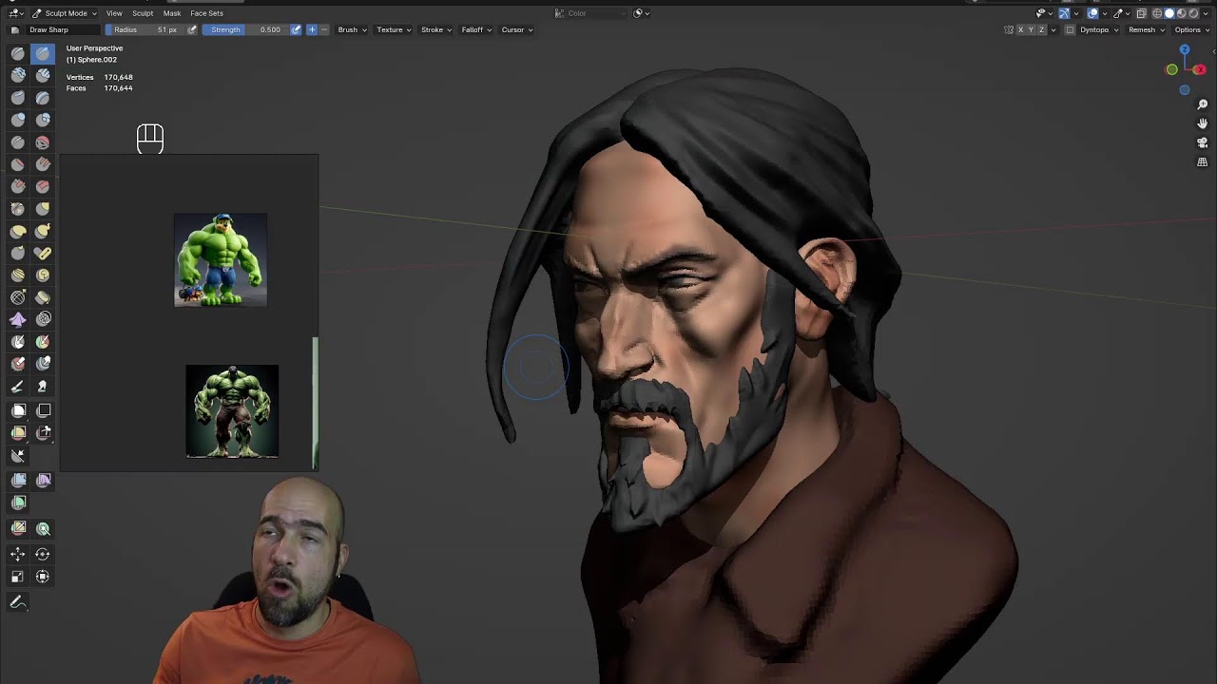Select the Layer brush tool
Screen dimensions: 1217x684
43,98
